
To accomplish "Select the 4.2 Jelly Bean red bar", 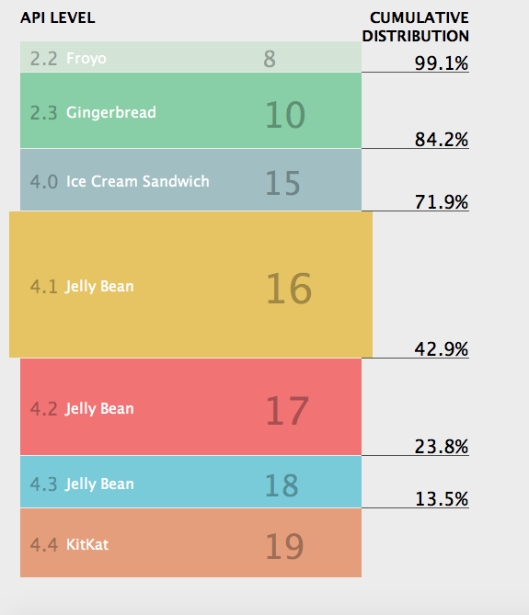I will pyautogui.click(x=190, y=406).
